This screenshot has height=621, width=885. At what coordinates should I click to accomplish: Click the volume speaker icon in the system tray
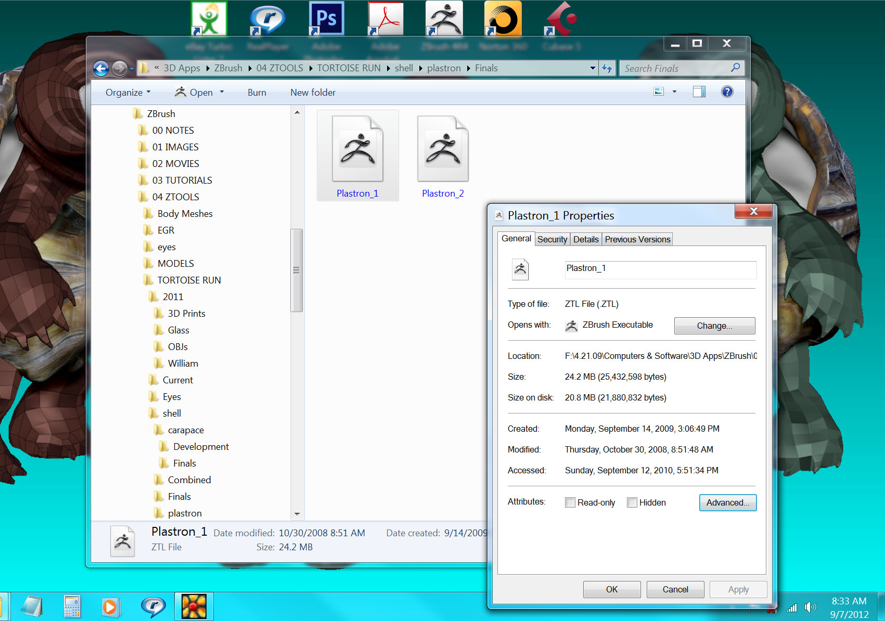[810, 606]
